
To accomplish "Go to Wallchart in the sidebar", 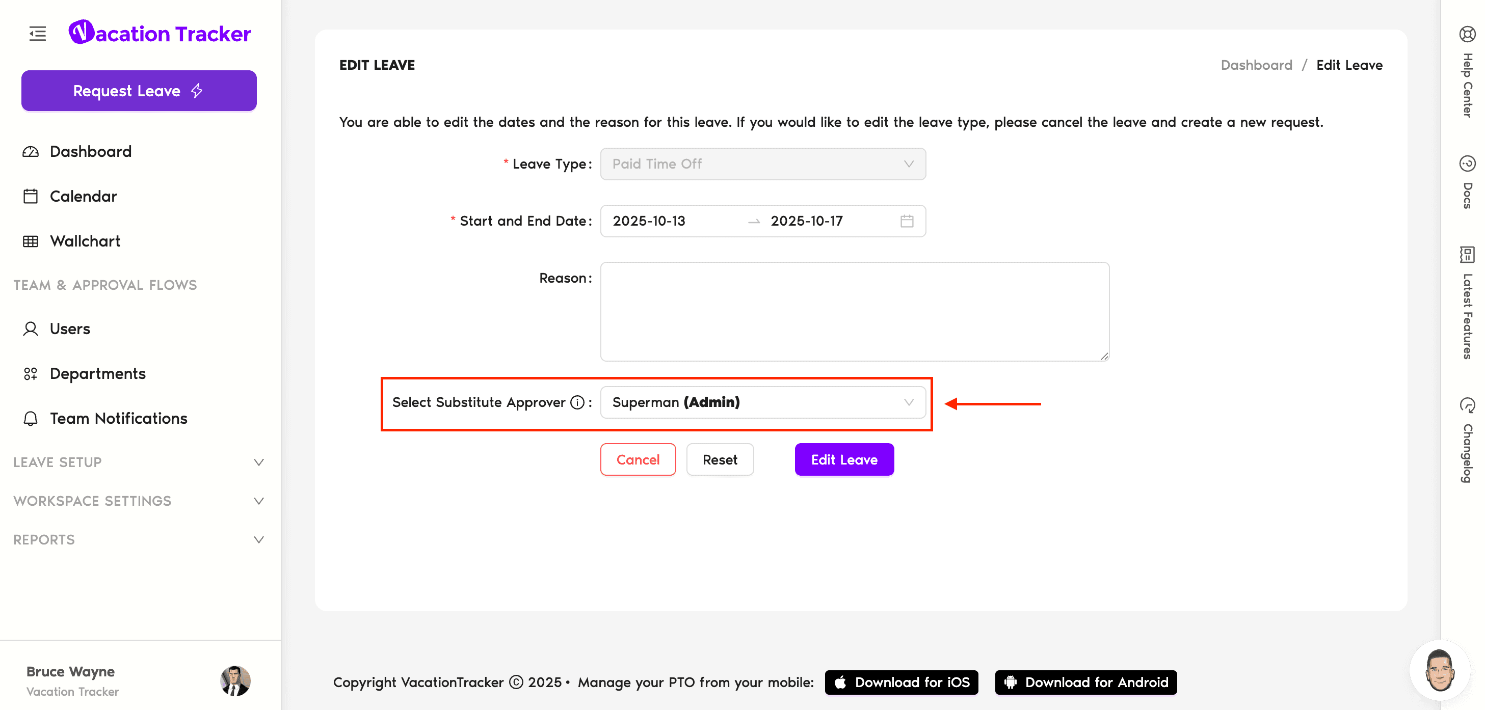I will 85,241.
